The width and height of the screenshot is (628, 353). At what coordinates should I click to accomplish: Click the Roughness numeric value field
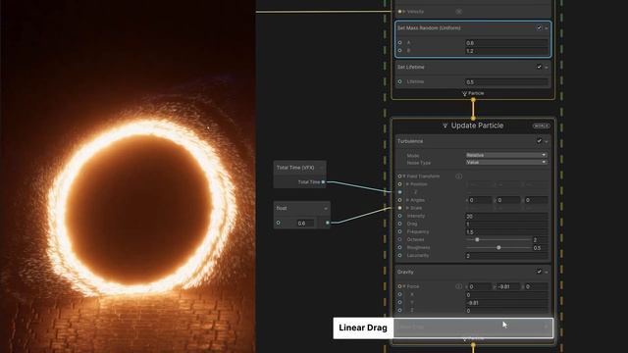pyautogui.click(x=541, y=248)
